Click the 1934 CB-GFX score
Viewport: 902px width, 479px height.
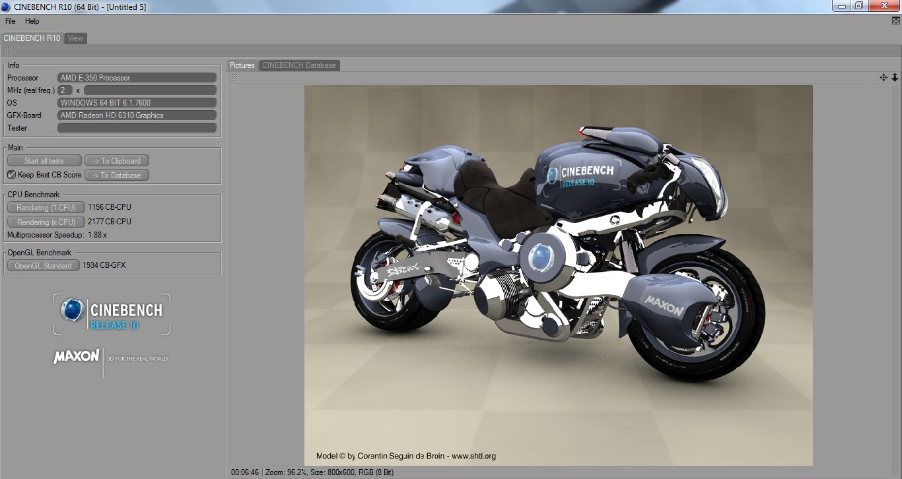tap(104, 265)
